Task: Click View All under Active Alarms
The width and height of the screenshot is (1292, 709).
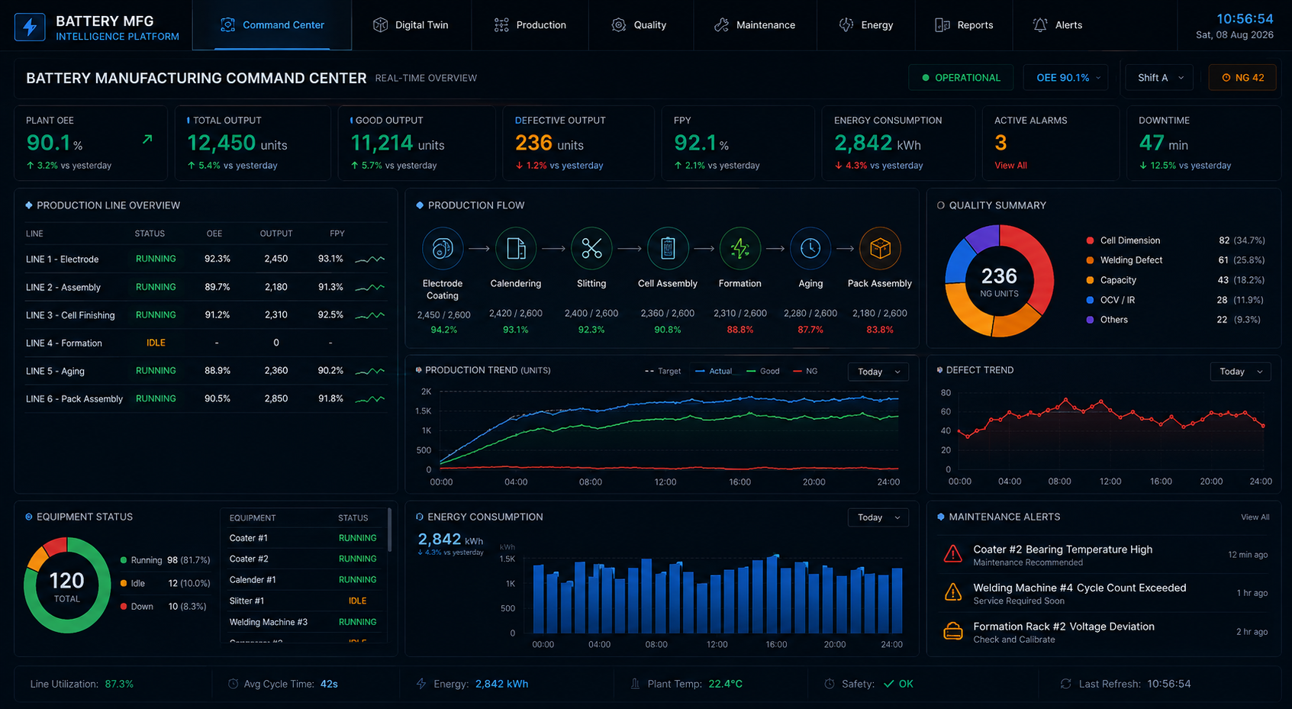Action: pos(1010,166)
